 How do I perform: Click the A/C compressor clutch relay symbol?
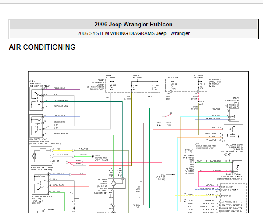[233, 134]
